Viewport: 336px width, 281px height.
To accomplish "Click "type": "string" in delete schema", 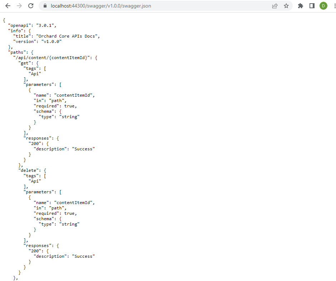I will click(59, 224).
